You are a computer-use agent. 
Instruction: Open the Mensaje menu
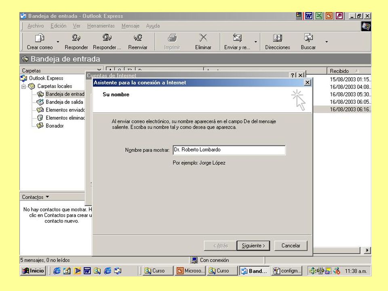click(x=131, y=26)
